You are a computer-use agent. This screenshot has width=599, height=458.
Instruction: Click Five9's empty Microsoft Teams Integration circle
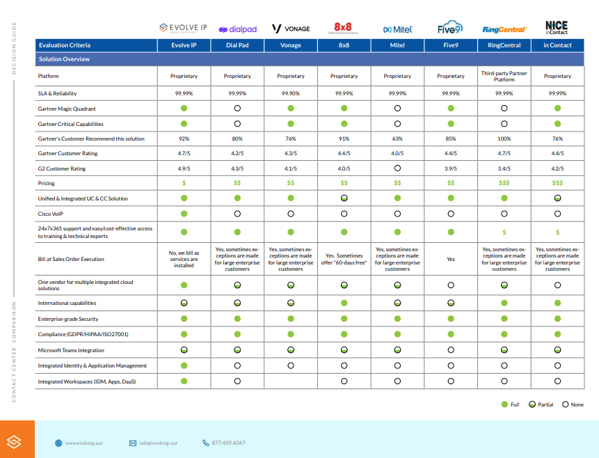451,350
